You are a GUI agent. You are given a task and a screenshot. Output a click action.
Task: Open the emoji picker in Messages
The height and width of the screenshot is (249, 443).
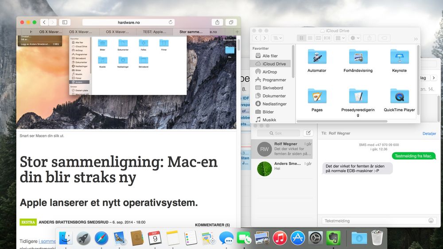click(431, 221)
